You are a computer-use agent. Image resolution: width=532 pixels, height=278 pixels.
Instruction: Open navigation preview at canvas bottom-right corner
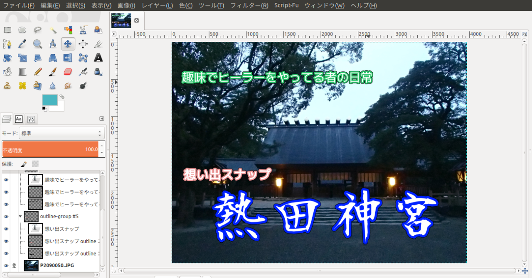point(525,271)
